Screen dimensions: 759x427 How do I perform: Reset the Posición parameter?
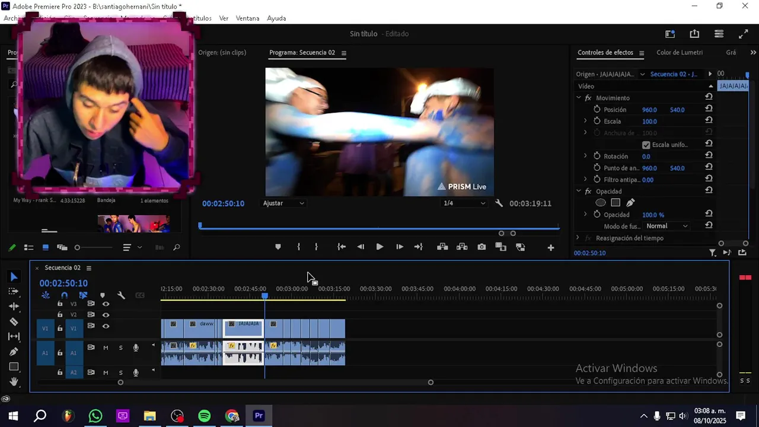[709, 109]
